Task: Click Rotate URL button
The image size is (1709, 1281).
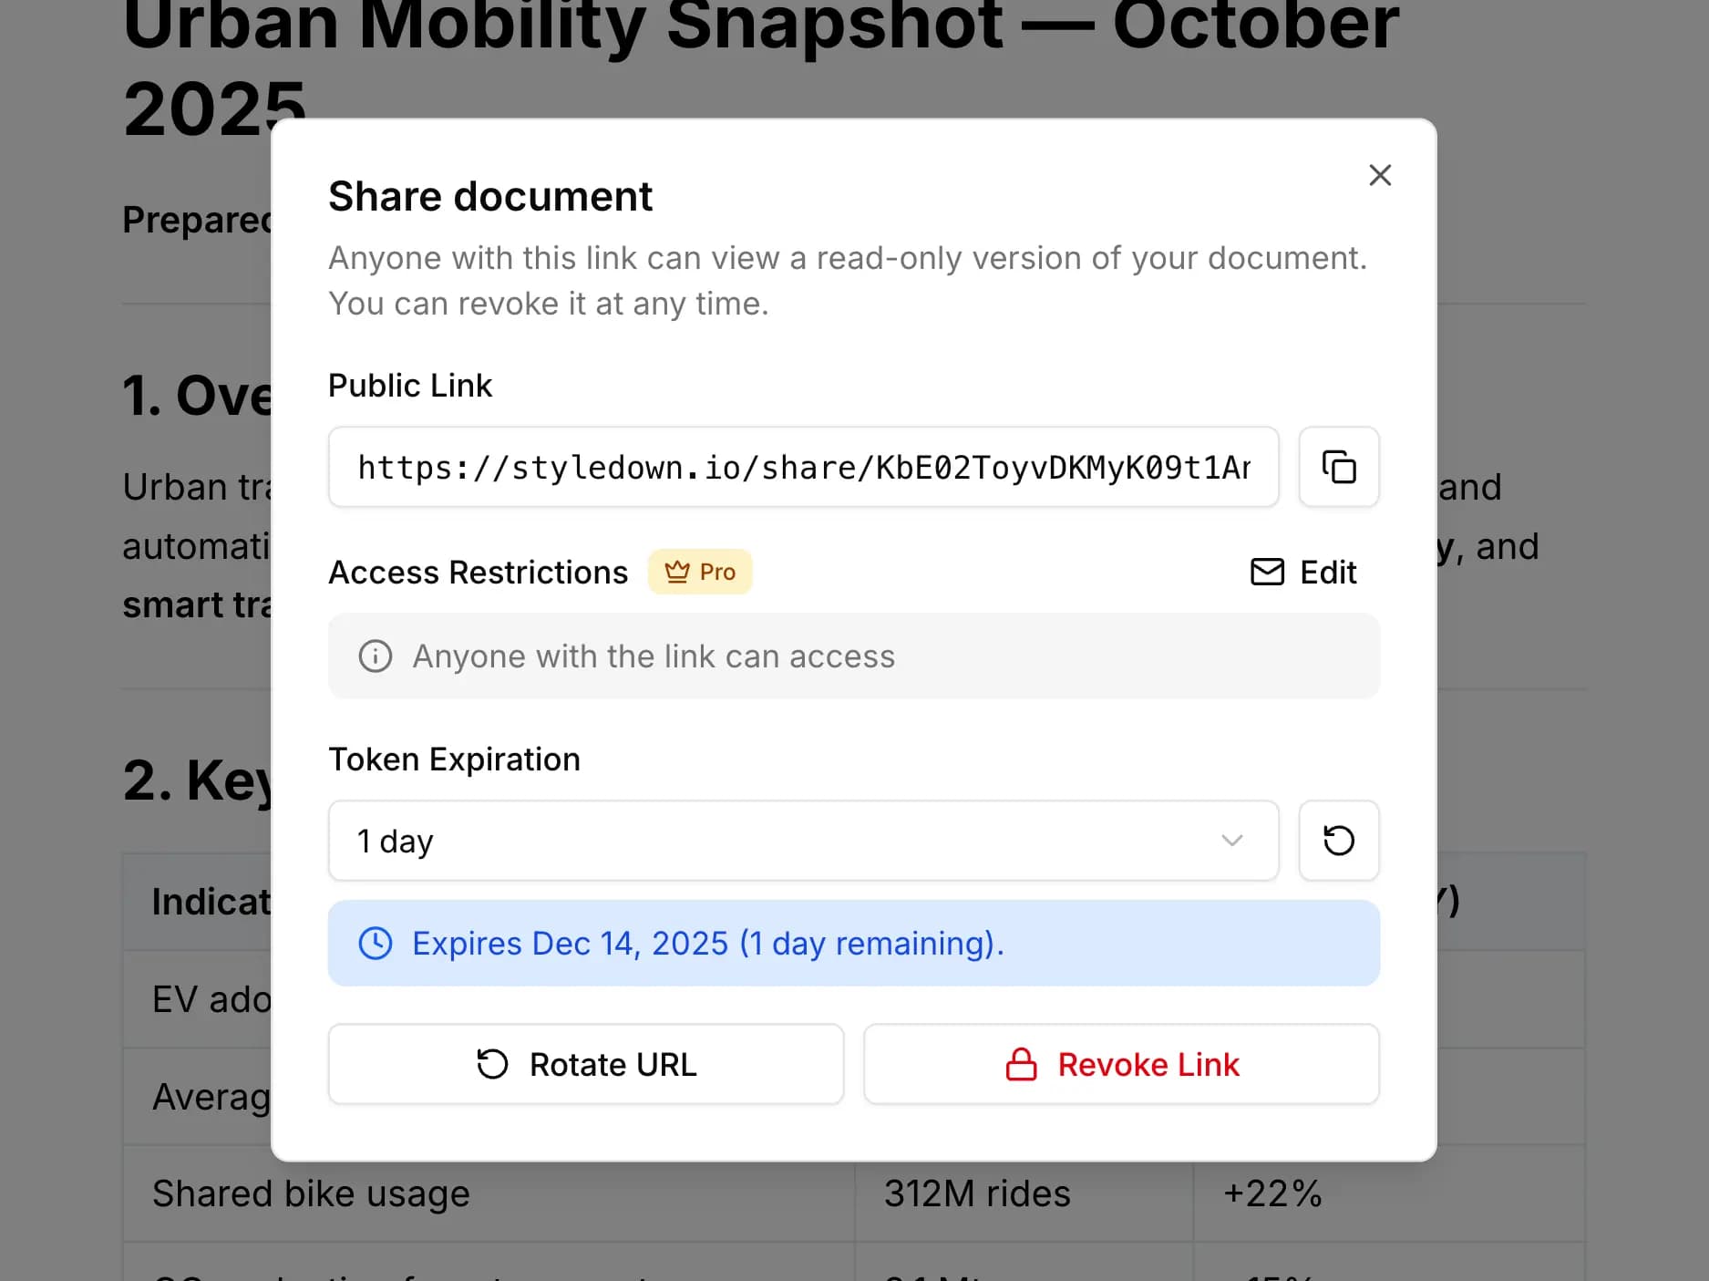Action: (x=586, y=1063)
